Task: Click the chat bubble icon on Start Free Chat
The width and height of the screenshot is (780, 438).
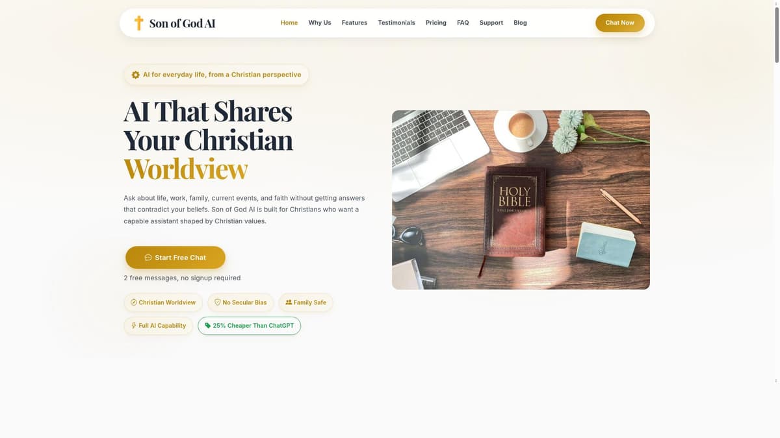Action: pyautogui.click(x=148, y=258)
